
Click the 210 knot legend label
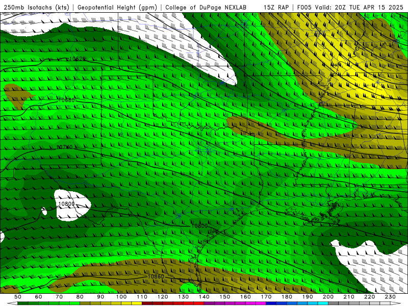pos(349,297)
